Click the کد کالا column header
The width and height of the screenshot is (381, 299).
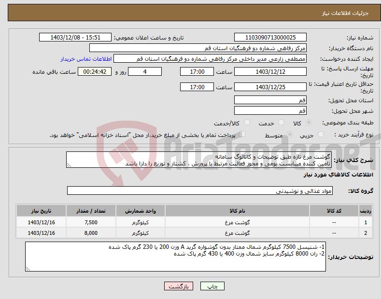pos(334,211)
